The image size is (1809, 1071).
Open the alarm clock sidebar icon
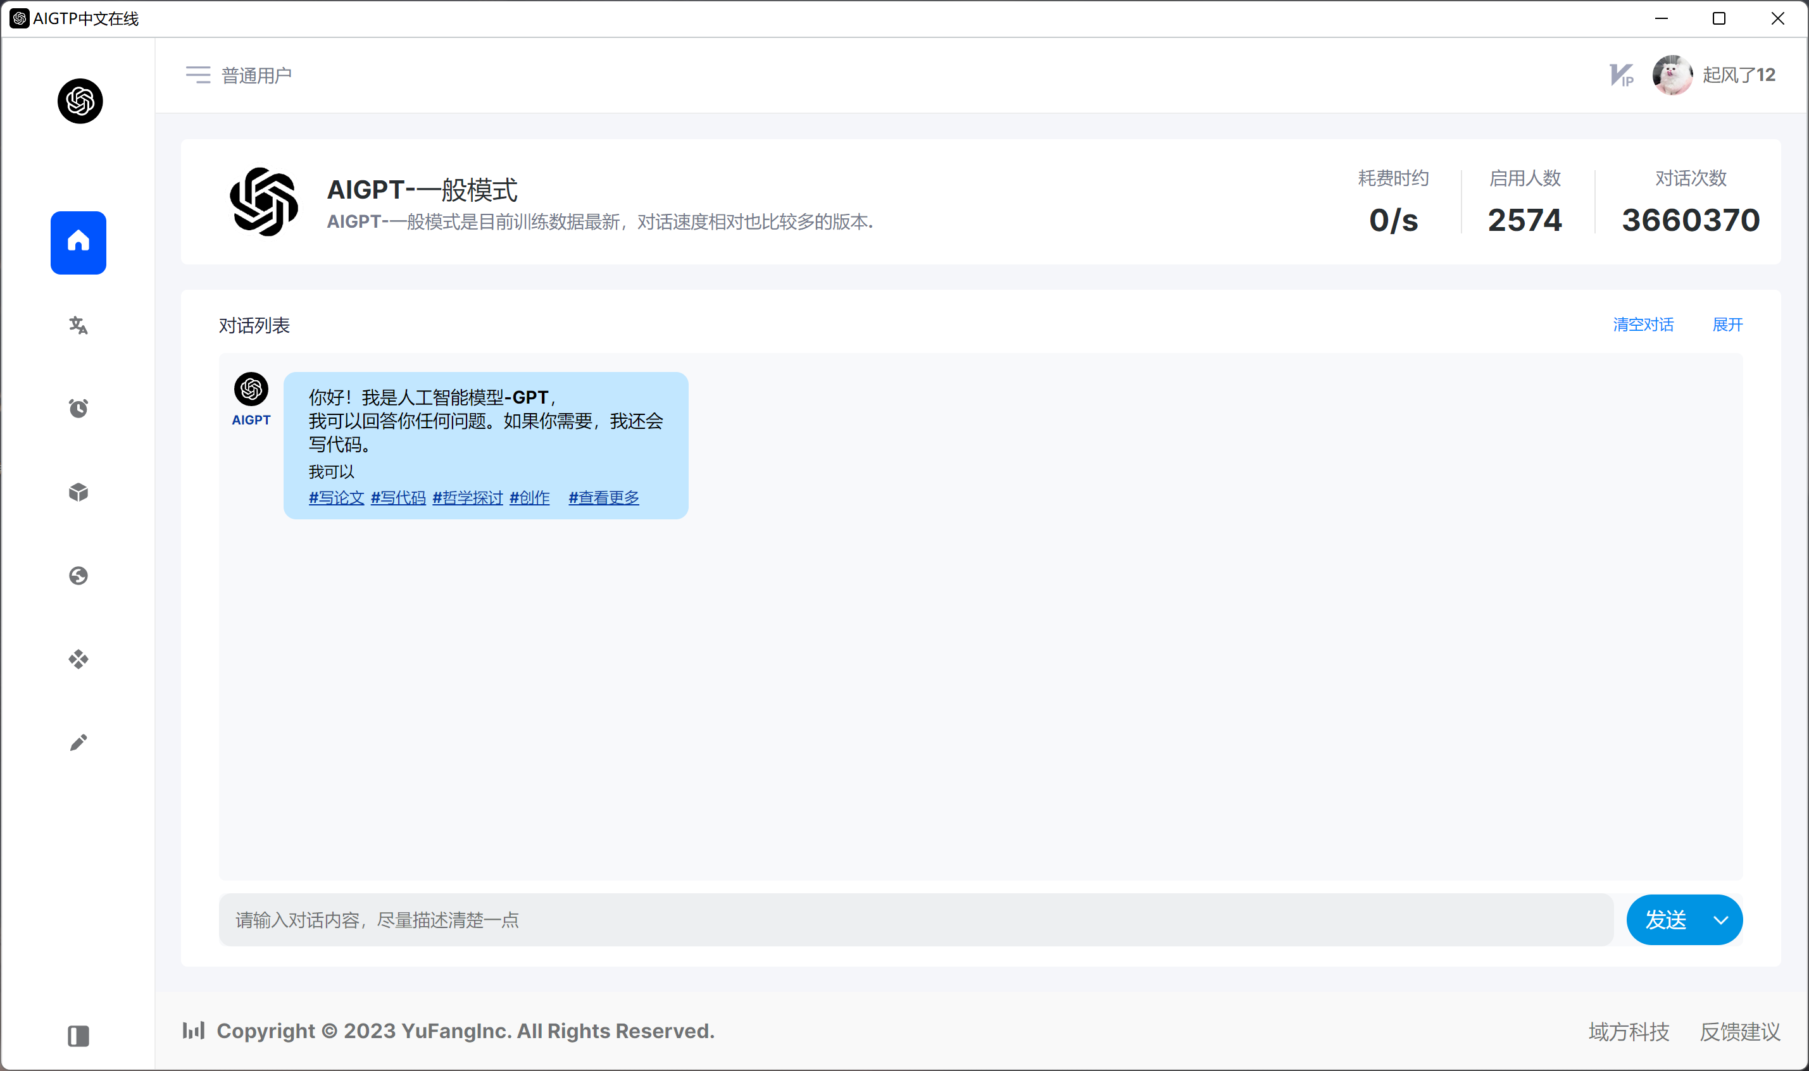78,409
